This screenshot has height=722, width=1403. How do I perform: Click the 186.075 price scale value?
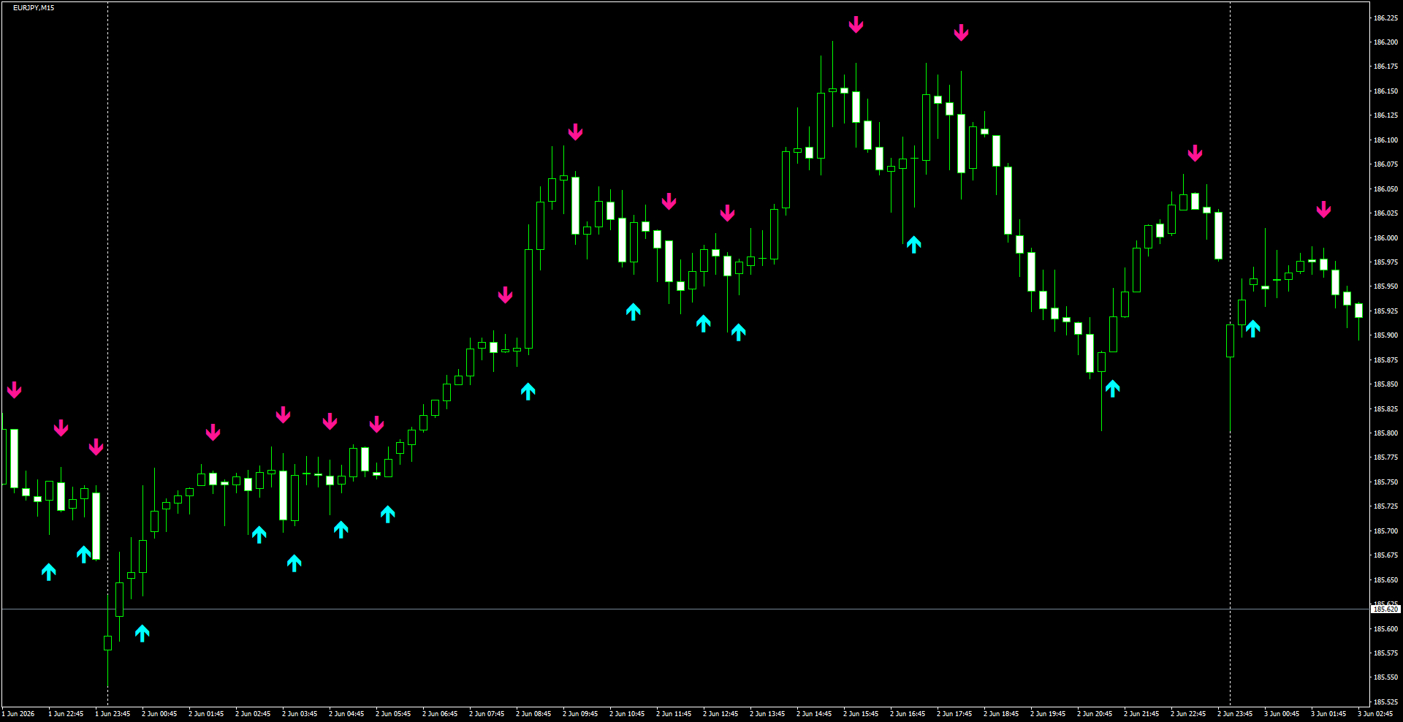pyautogui.click(x=1385, y=164)
